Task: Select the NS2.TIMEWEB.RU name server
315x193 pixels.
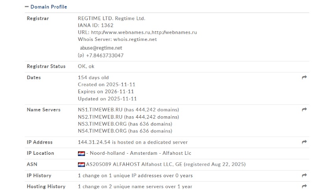Action: click(x=100, y=117)
